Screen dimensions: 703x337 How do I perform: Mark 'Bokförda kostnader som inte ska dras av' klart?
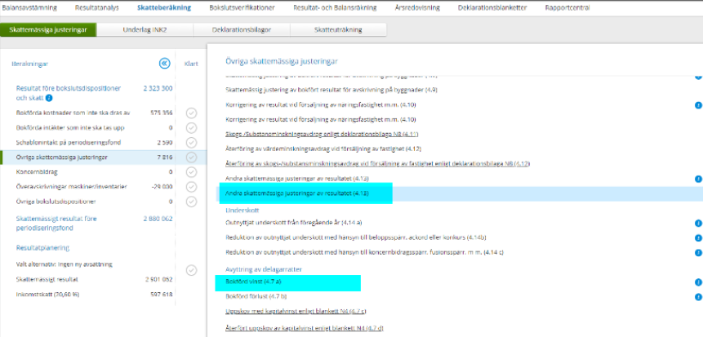click(x=191, y=113)
